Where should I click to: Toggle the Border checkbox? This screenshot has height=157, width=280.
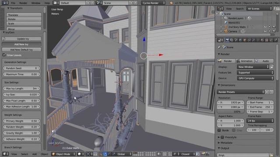point(219,130)
